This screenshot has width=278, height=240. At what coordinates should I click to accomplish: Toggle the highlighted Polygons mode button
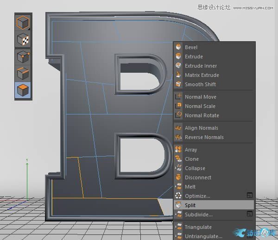[x=23, y=90]
